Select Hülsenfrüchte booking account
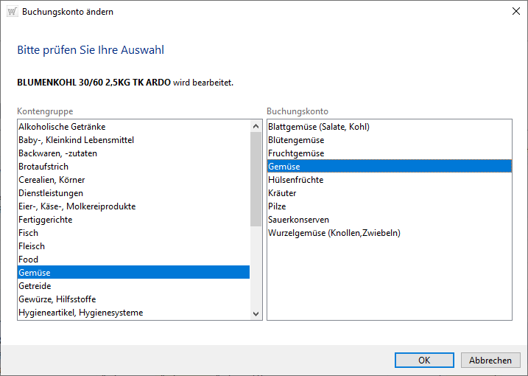The width and height of the screenshot is (528, 376). pos(295,180)
